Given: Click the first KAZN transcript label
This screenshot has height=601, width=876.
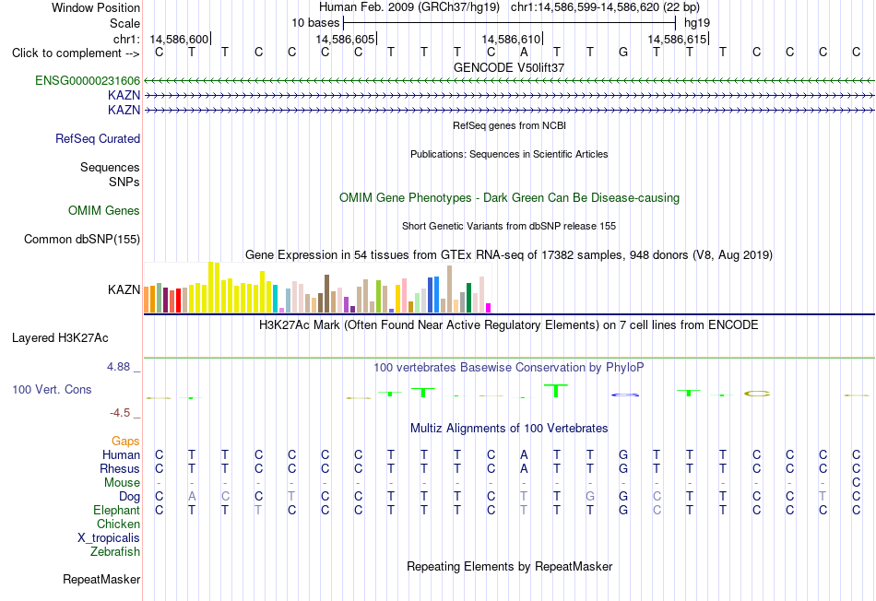Looking at the screenshot, I should click(x=124, y=95).
